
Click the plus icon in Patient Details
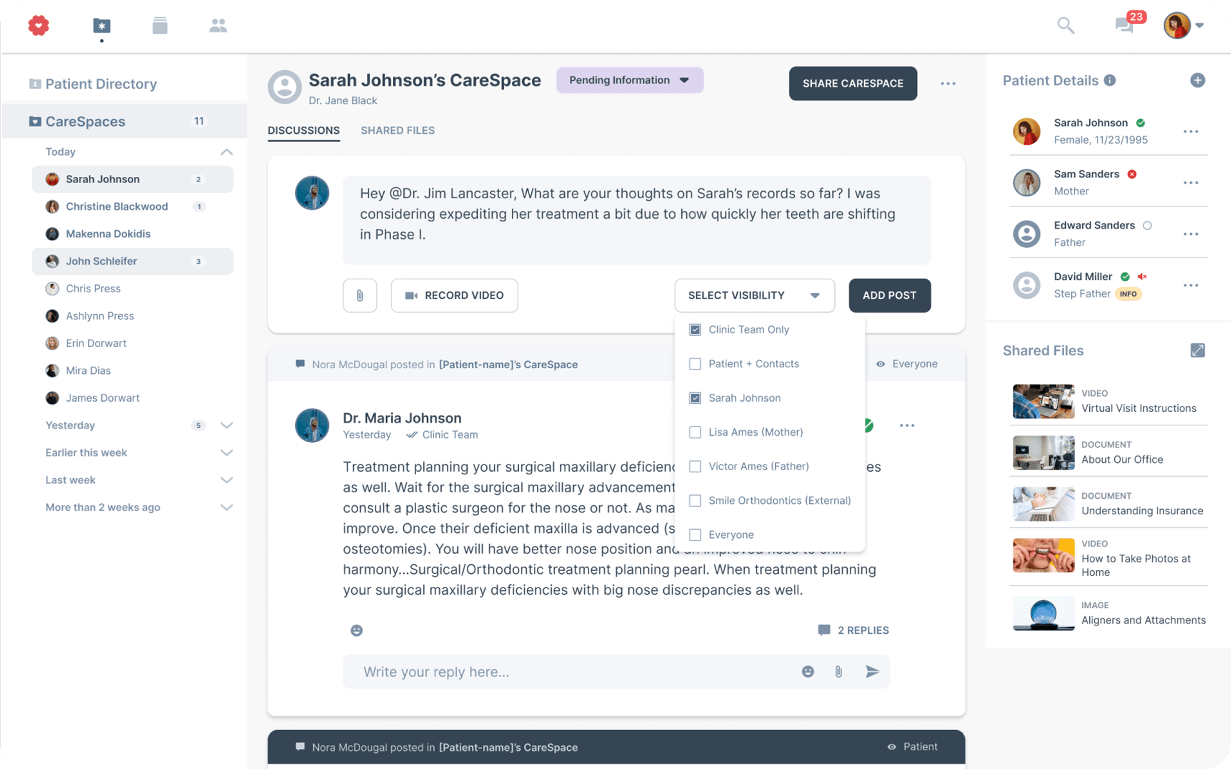coord(1197,80)
